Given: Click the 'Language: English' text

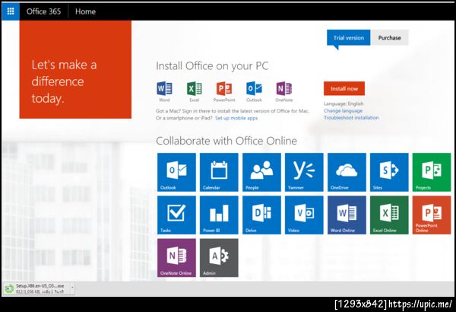Looking at the screenshot, I should [344, 103].
